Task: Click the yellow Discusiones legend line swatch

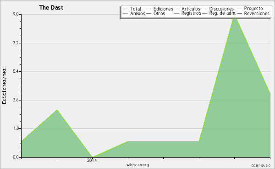Action: (205, 9)
